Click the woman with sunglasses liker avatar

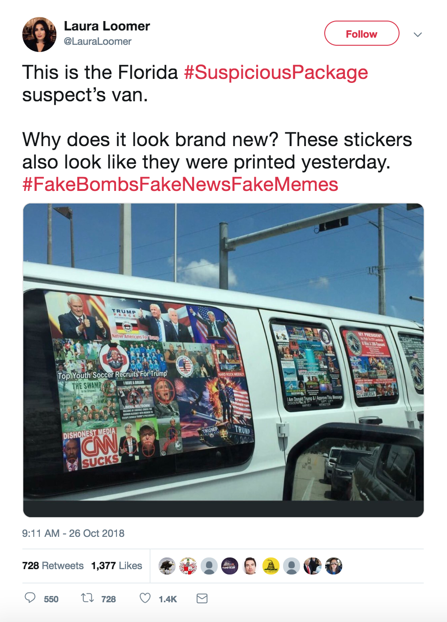334,566
